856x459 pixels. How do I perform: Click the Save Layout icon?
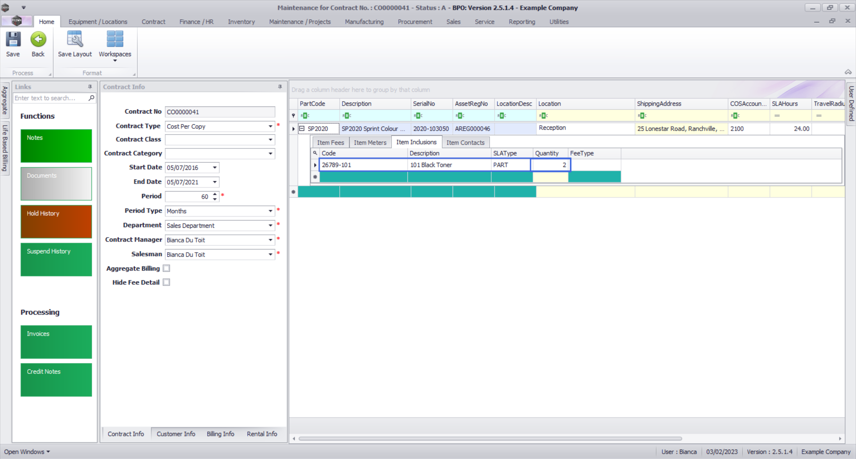[x=74, y=40]
